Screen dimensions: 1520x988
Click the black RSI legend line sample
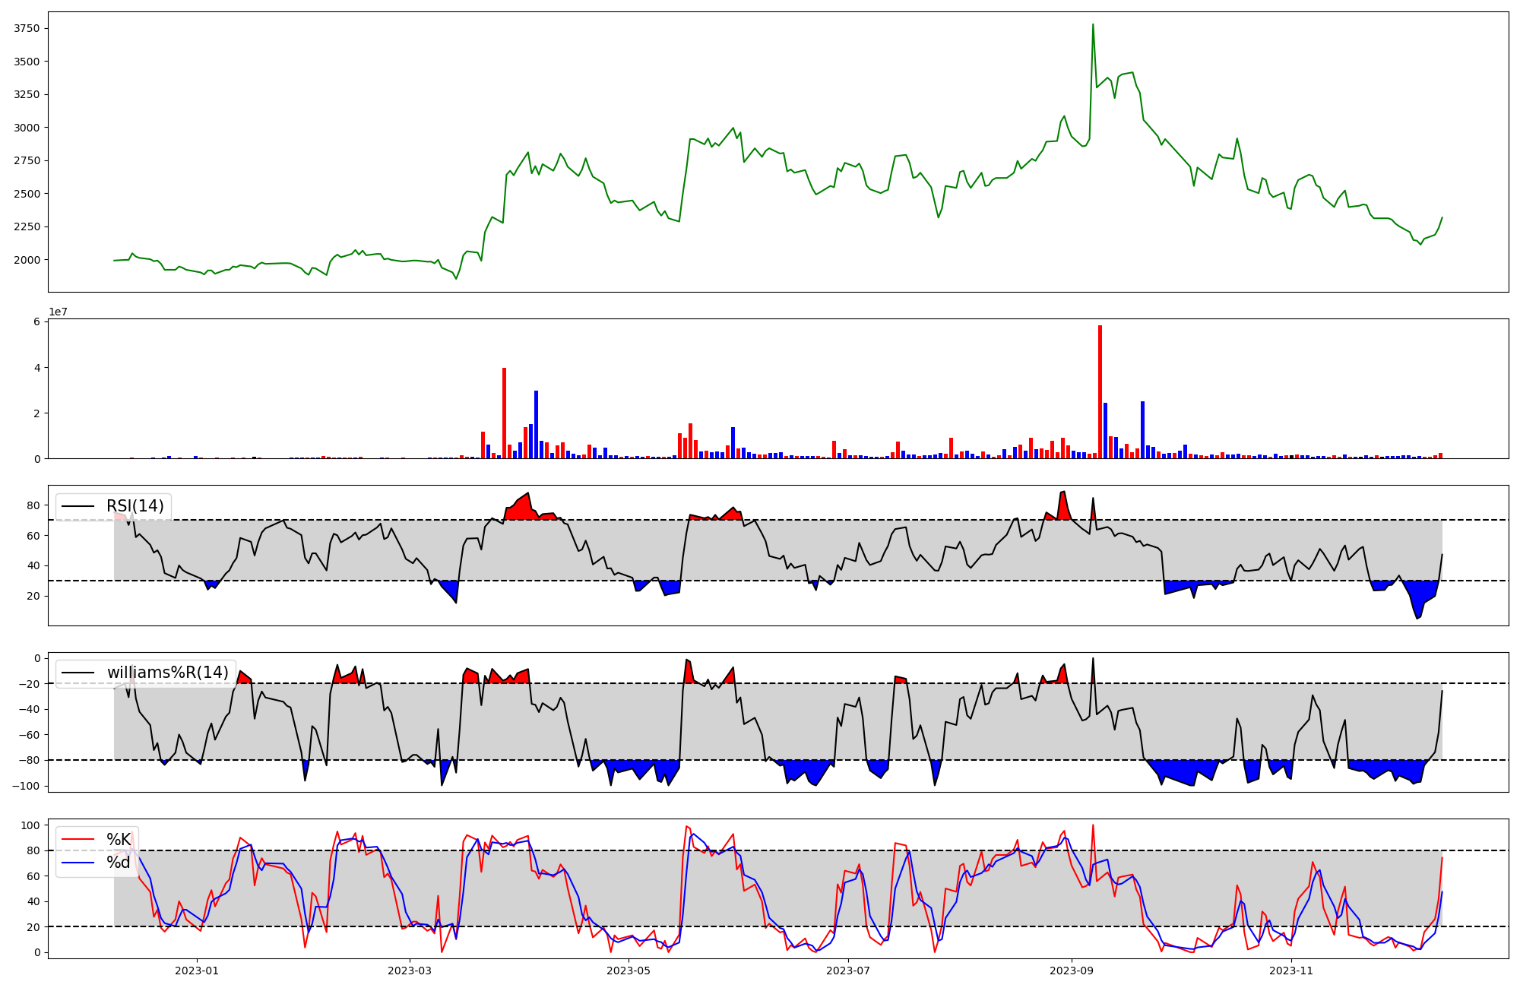point(78,506)
